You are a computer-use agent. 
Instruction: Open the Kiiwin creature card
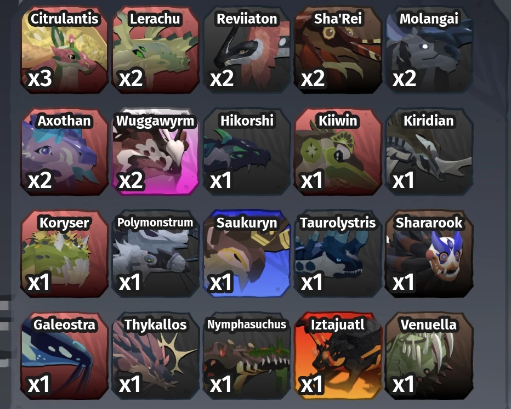(x=338, y=152)
